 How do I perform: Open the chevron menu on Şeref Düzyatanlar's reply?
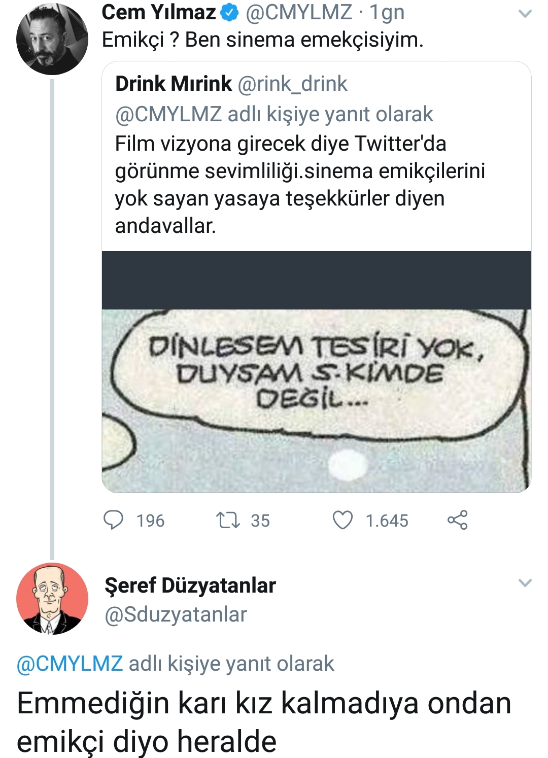[525, 583]
